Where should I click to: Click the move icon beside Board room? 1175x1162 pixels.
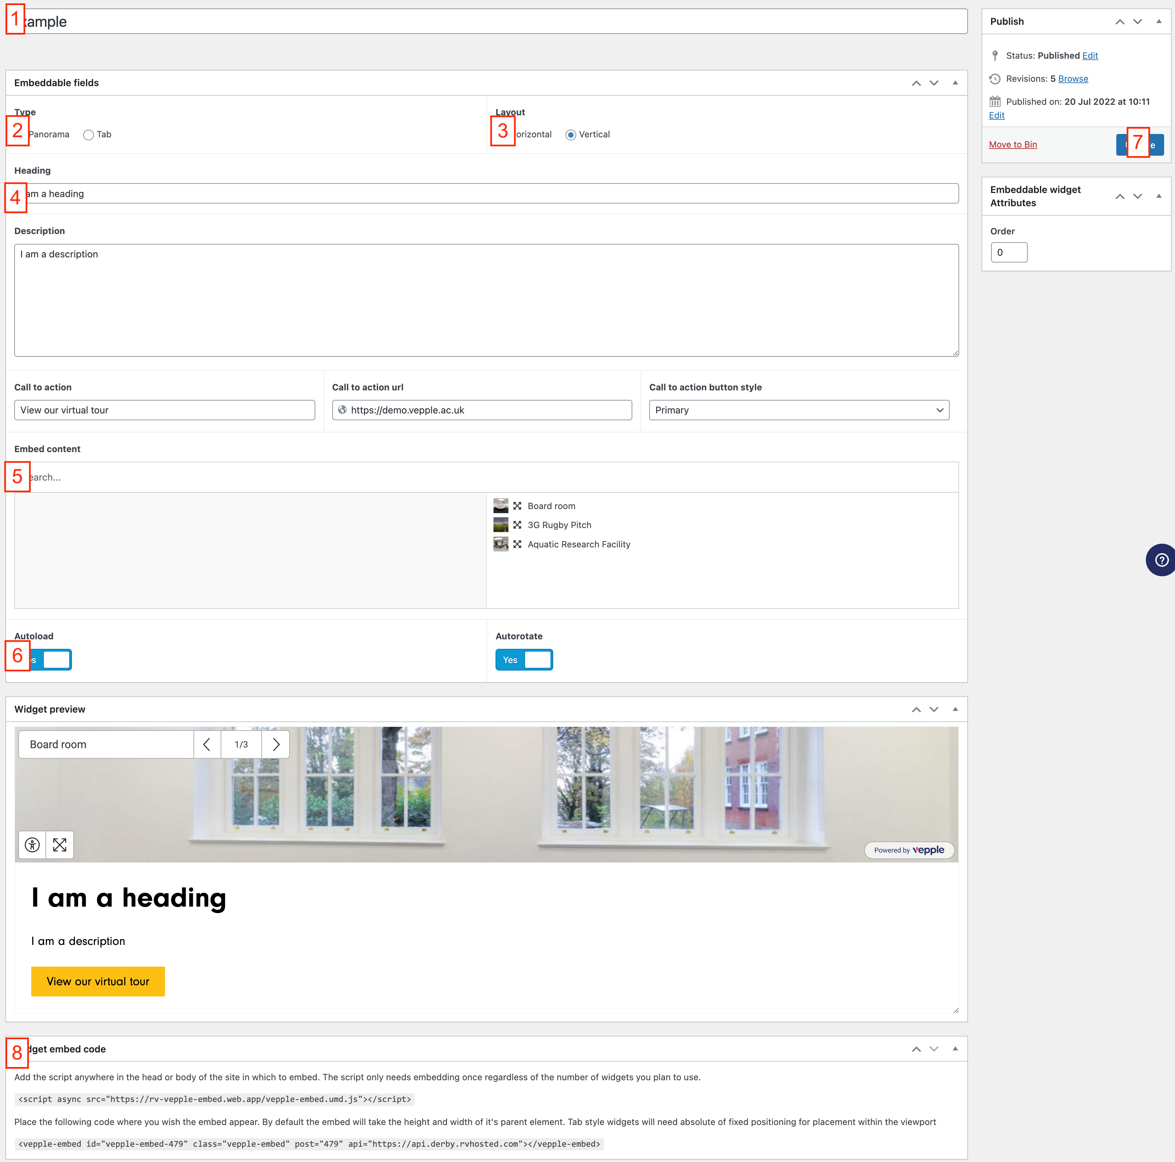pyautogui.click(x=518, y=505)
